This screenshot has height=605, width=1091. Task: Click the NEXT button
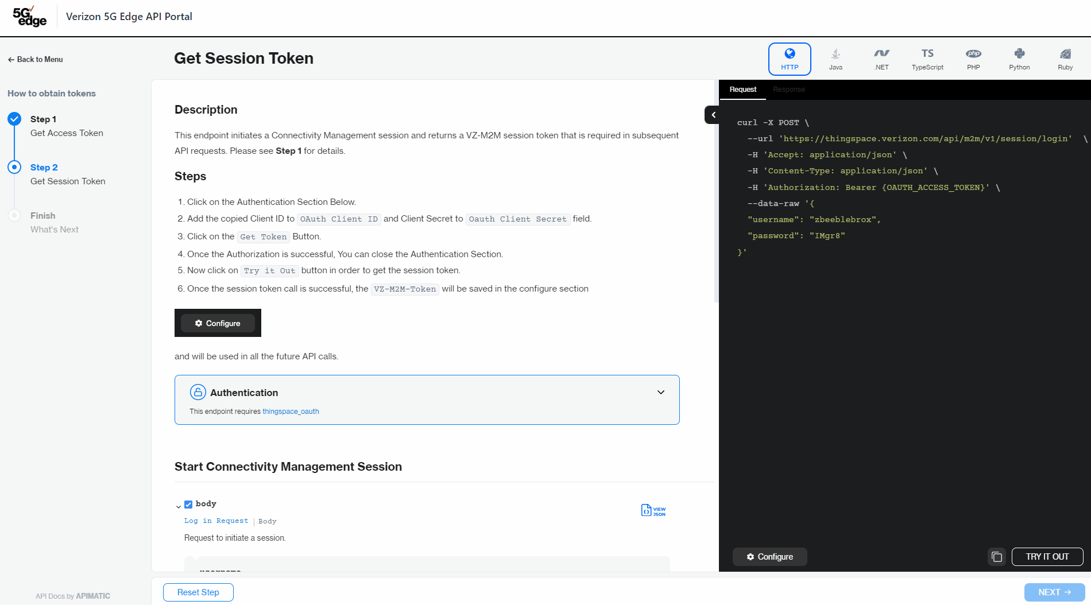(1054, 592)
